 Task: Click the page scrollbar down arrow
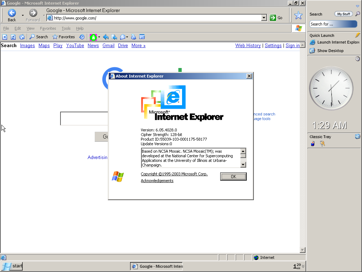click(x=303, y=250)
